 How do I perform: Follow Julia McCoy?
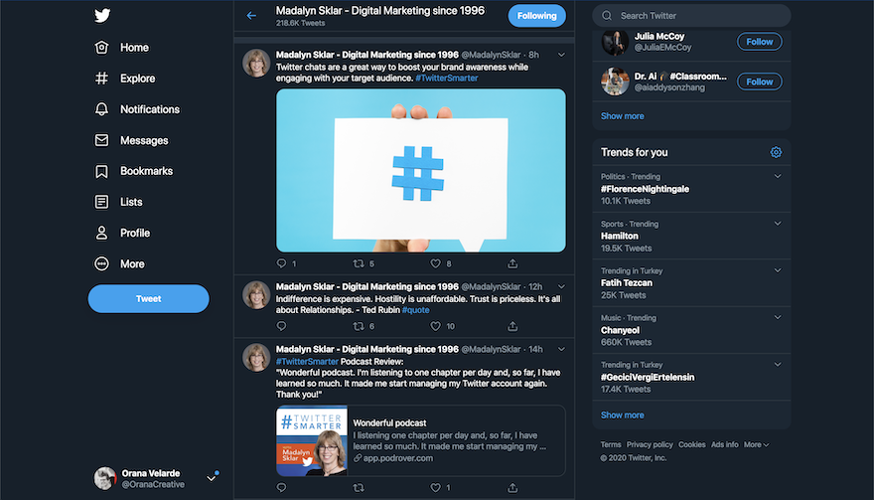(x=759, y=42)
